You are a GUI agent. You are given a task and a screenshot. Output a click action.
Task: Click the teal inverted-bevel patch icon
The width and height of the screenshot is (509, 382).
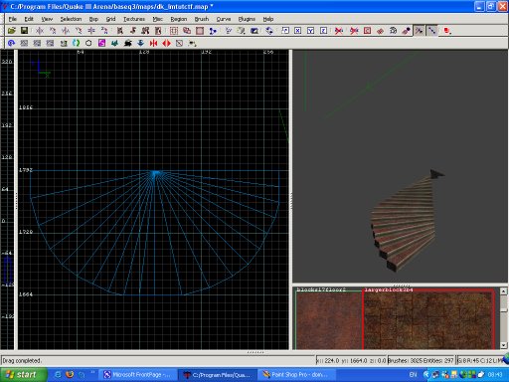pos(114,43)
